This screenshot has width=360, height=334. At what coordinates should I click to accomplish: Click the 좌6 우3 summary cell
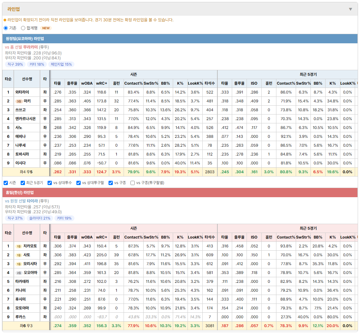tap(26, 326)
